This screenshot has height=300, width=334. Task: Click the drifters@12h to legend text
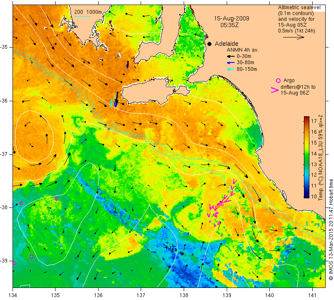tap(298, 87)
